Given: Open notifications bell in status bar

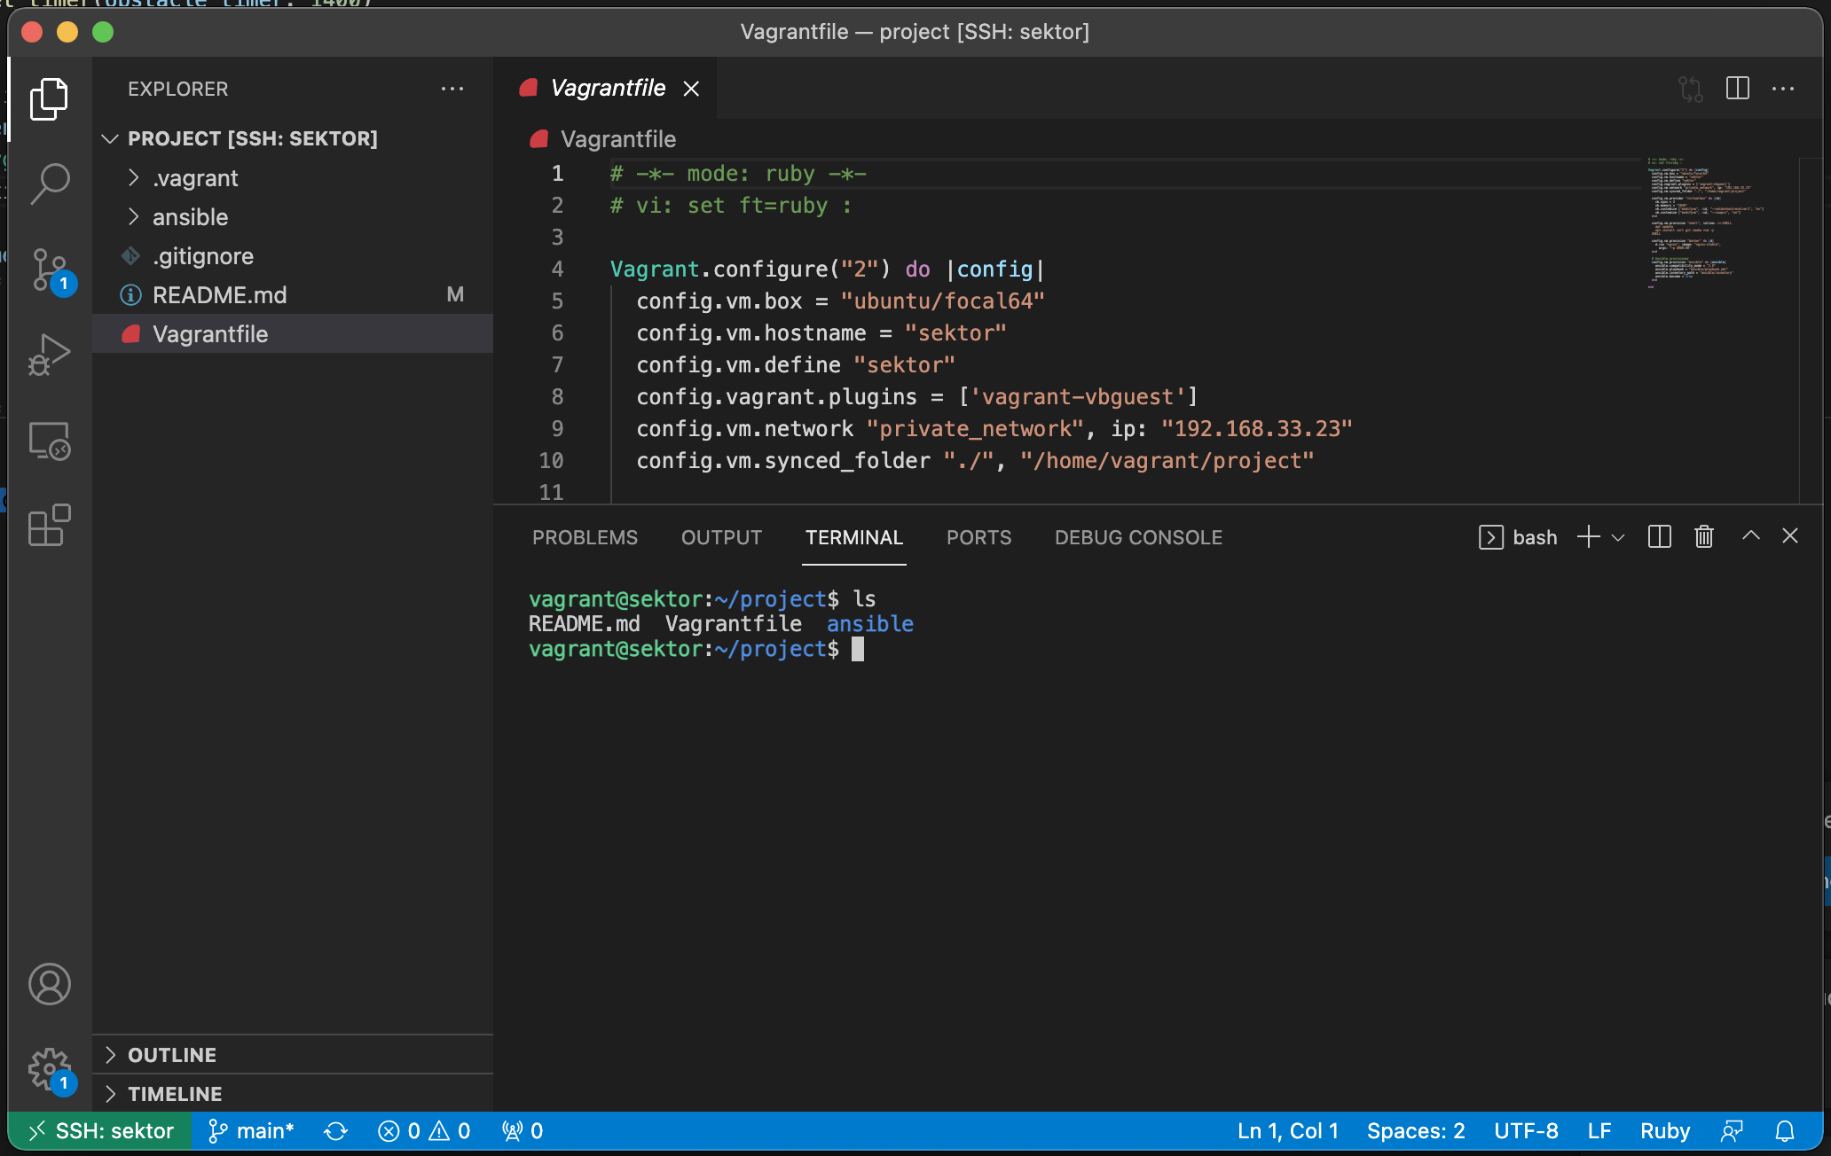Looking at the screenshot, I should pyautogui.click(x=1785, y=1131).
